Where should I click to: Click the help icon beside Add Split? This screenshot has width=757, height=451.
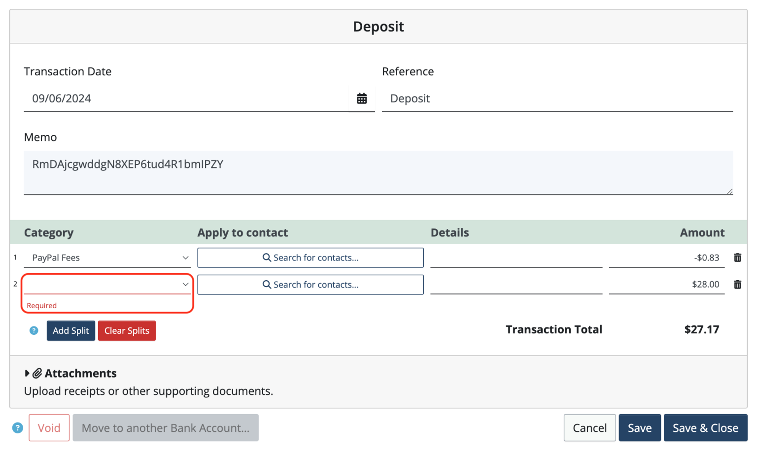[33, 330]
